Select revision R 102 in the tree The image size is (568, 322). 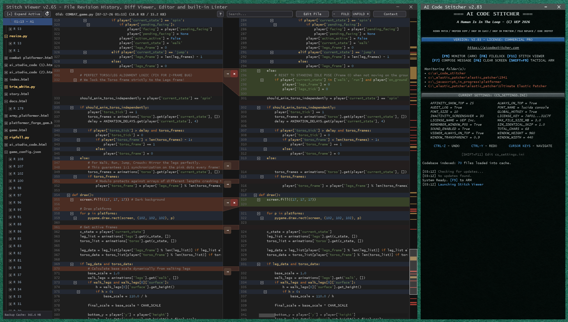(18, 174)
